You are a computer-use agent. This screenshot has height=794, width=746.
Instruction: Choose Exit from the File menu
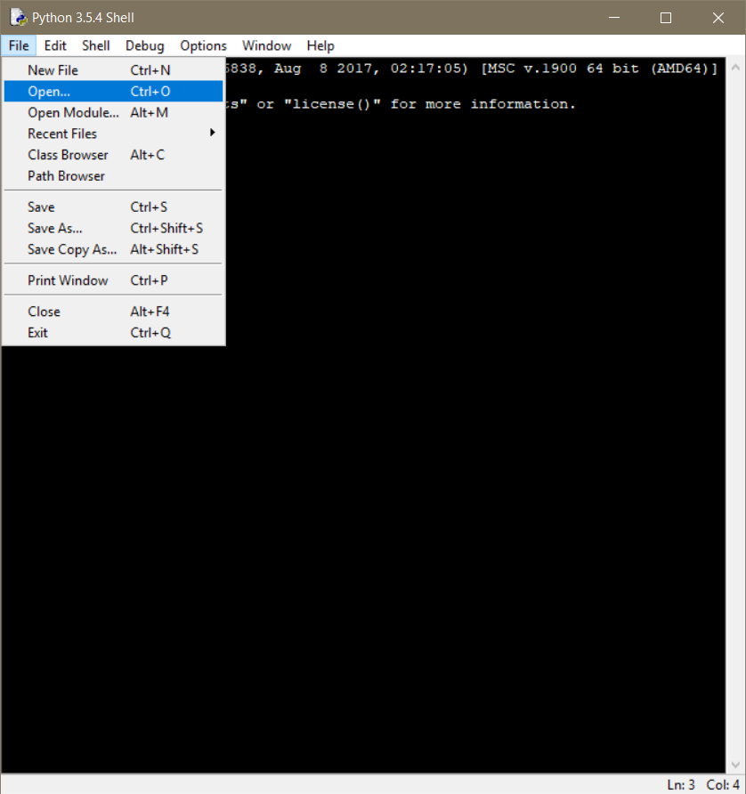pyautogui.click(x=113, y=333)
